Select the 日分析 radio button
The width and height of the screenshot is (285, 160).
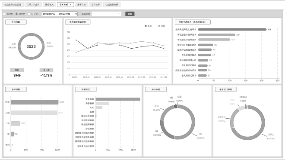[x=29, y=14]
